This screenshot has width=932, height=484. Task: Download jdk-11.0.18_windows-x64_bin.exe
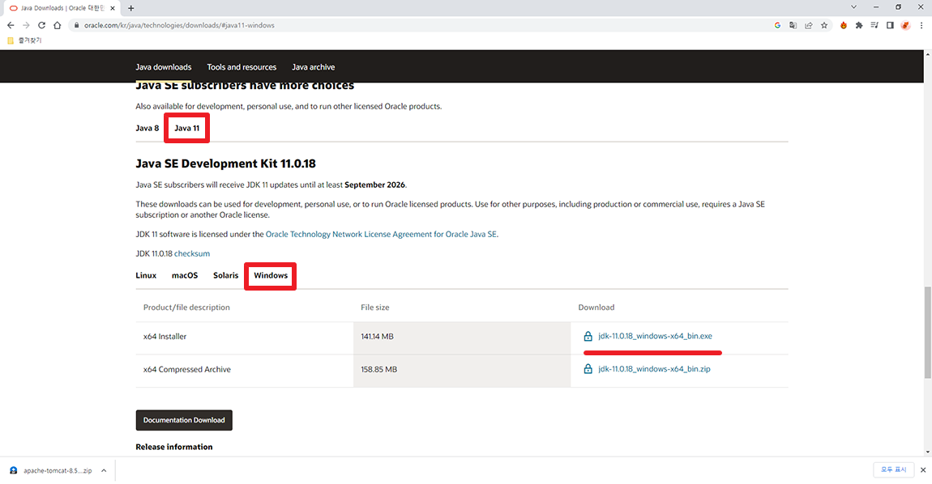(x=655, y=336)
